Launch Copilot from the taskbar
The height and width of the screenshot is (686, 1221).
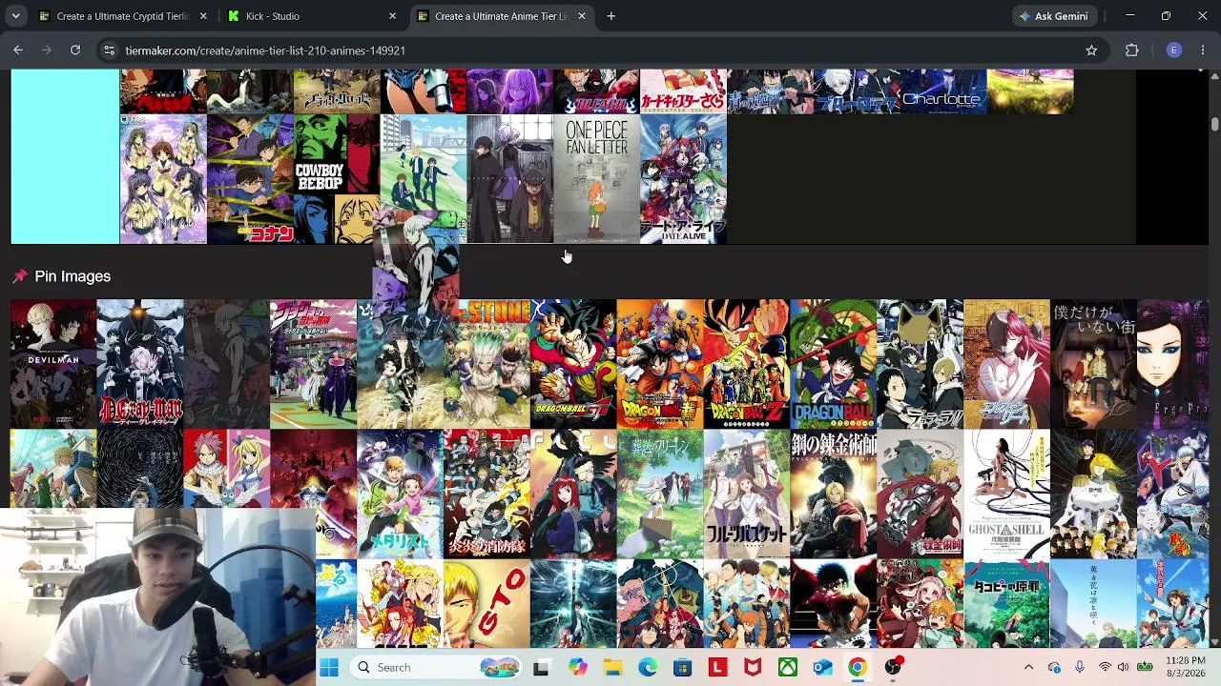pos(577,668)
